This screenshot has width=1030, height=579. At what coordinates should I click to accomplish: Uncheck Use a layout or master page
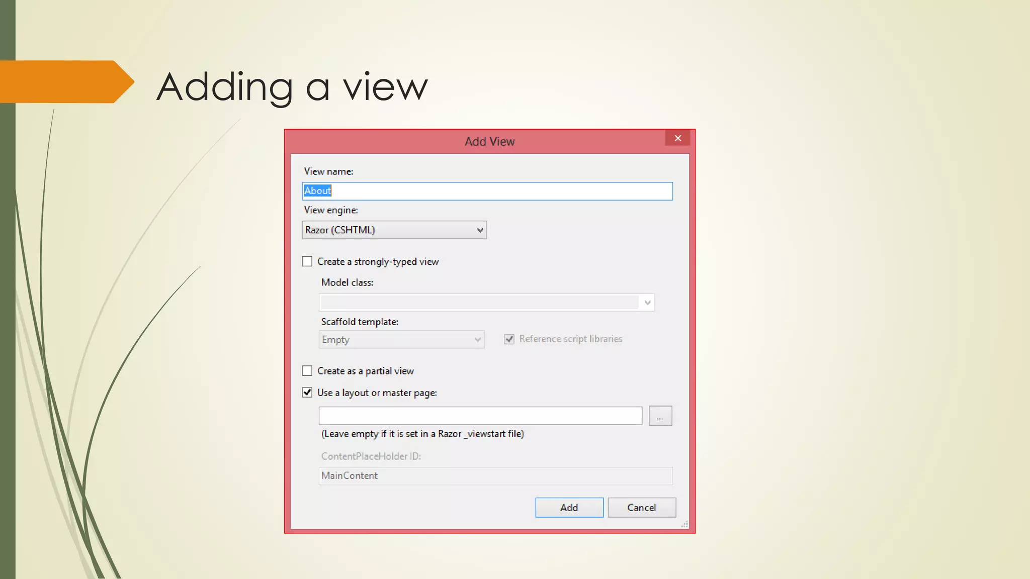(x=307, y=393)
